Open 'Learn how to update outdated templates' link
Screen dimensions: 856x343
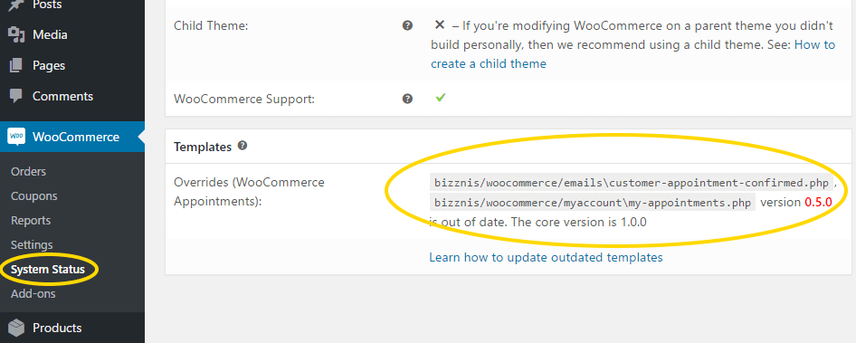546,257
